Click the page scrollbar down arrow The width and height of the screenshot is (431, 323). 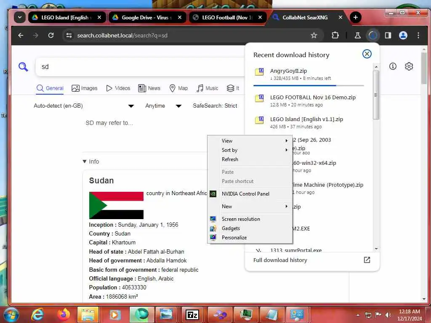pos(424,299)
